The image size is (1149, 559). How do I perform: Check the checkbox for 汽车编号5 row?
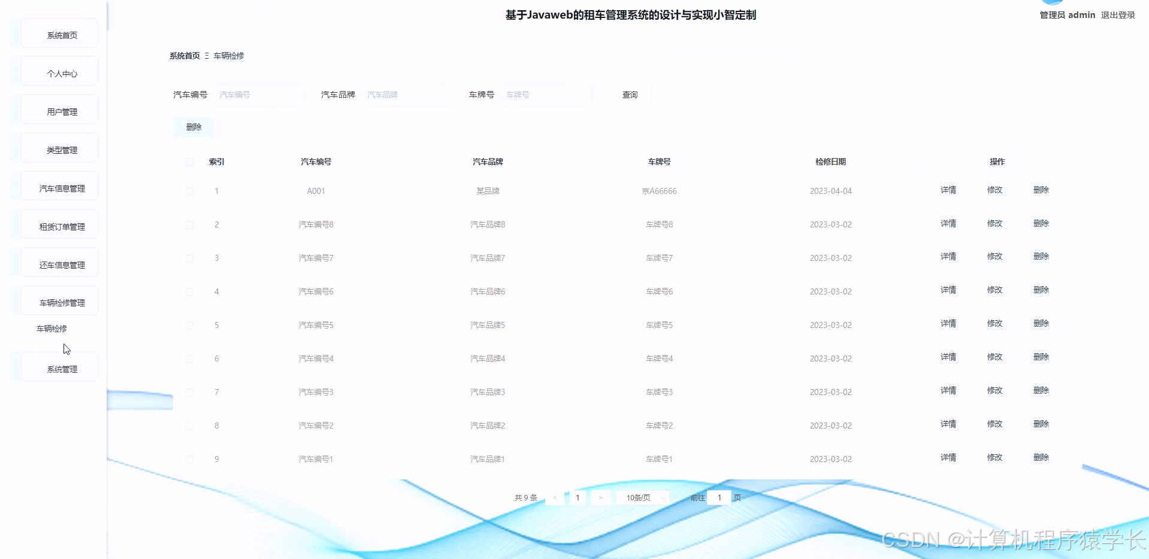click(189, 326)
